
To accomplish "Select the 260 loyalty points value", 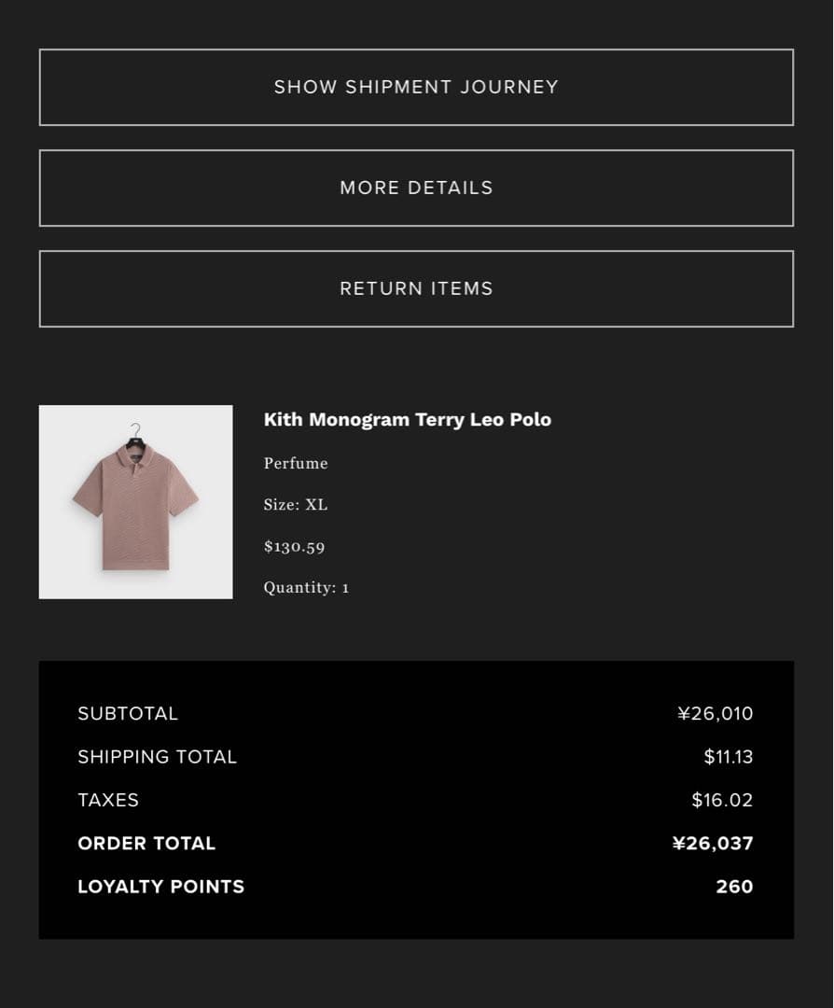I will [735, 887].
